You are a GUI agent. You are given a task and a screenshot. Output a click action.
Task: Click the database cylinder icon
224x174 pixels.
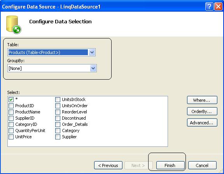click(x=14, y=25)
